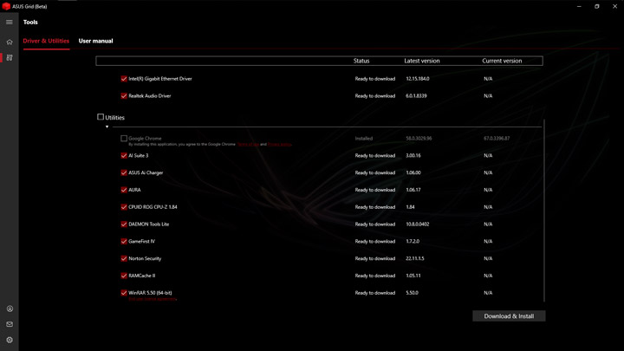Open the user account sidebar icon
The image size is (624, 351).
(x=10, y=309)
